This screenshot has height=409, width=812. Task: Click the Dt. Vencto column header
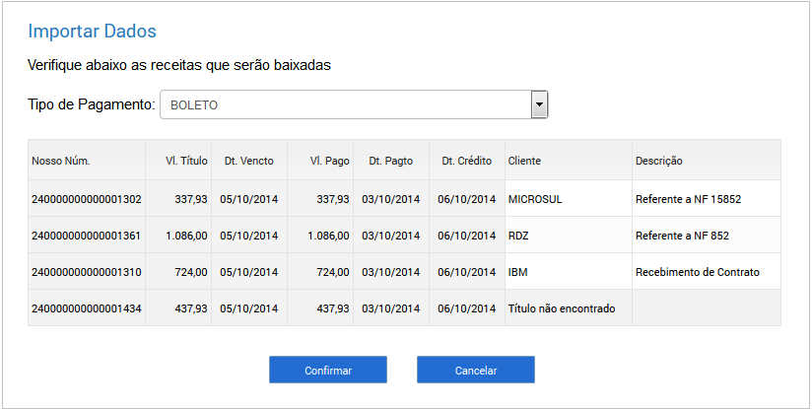(249, 161)
